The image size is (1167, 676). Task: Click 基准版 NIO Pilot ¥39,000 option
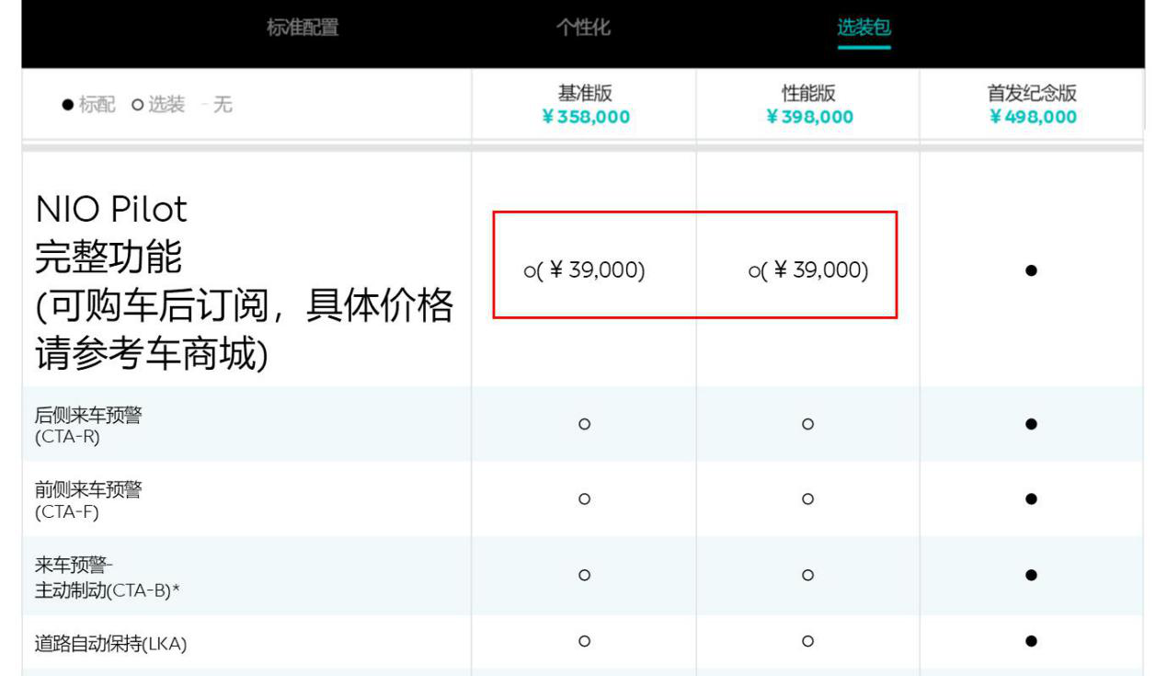tap(585, 270)
